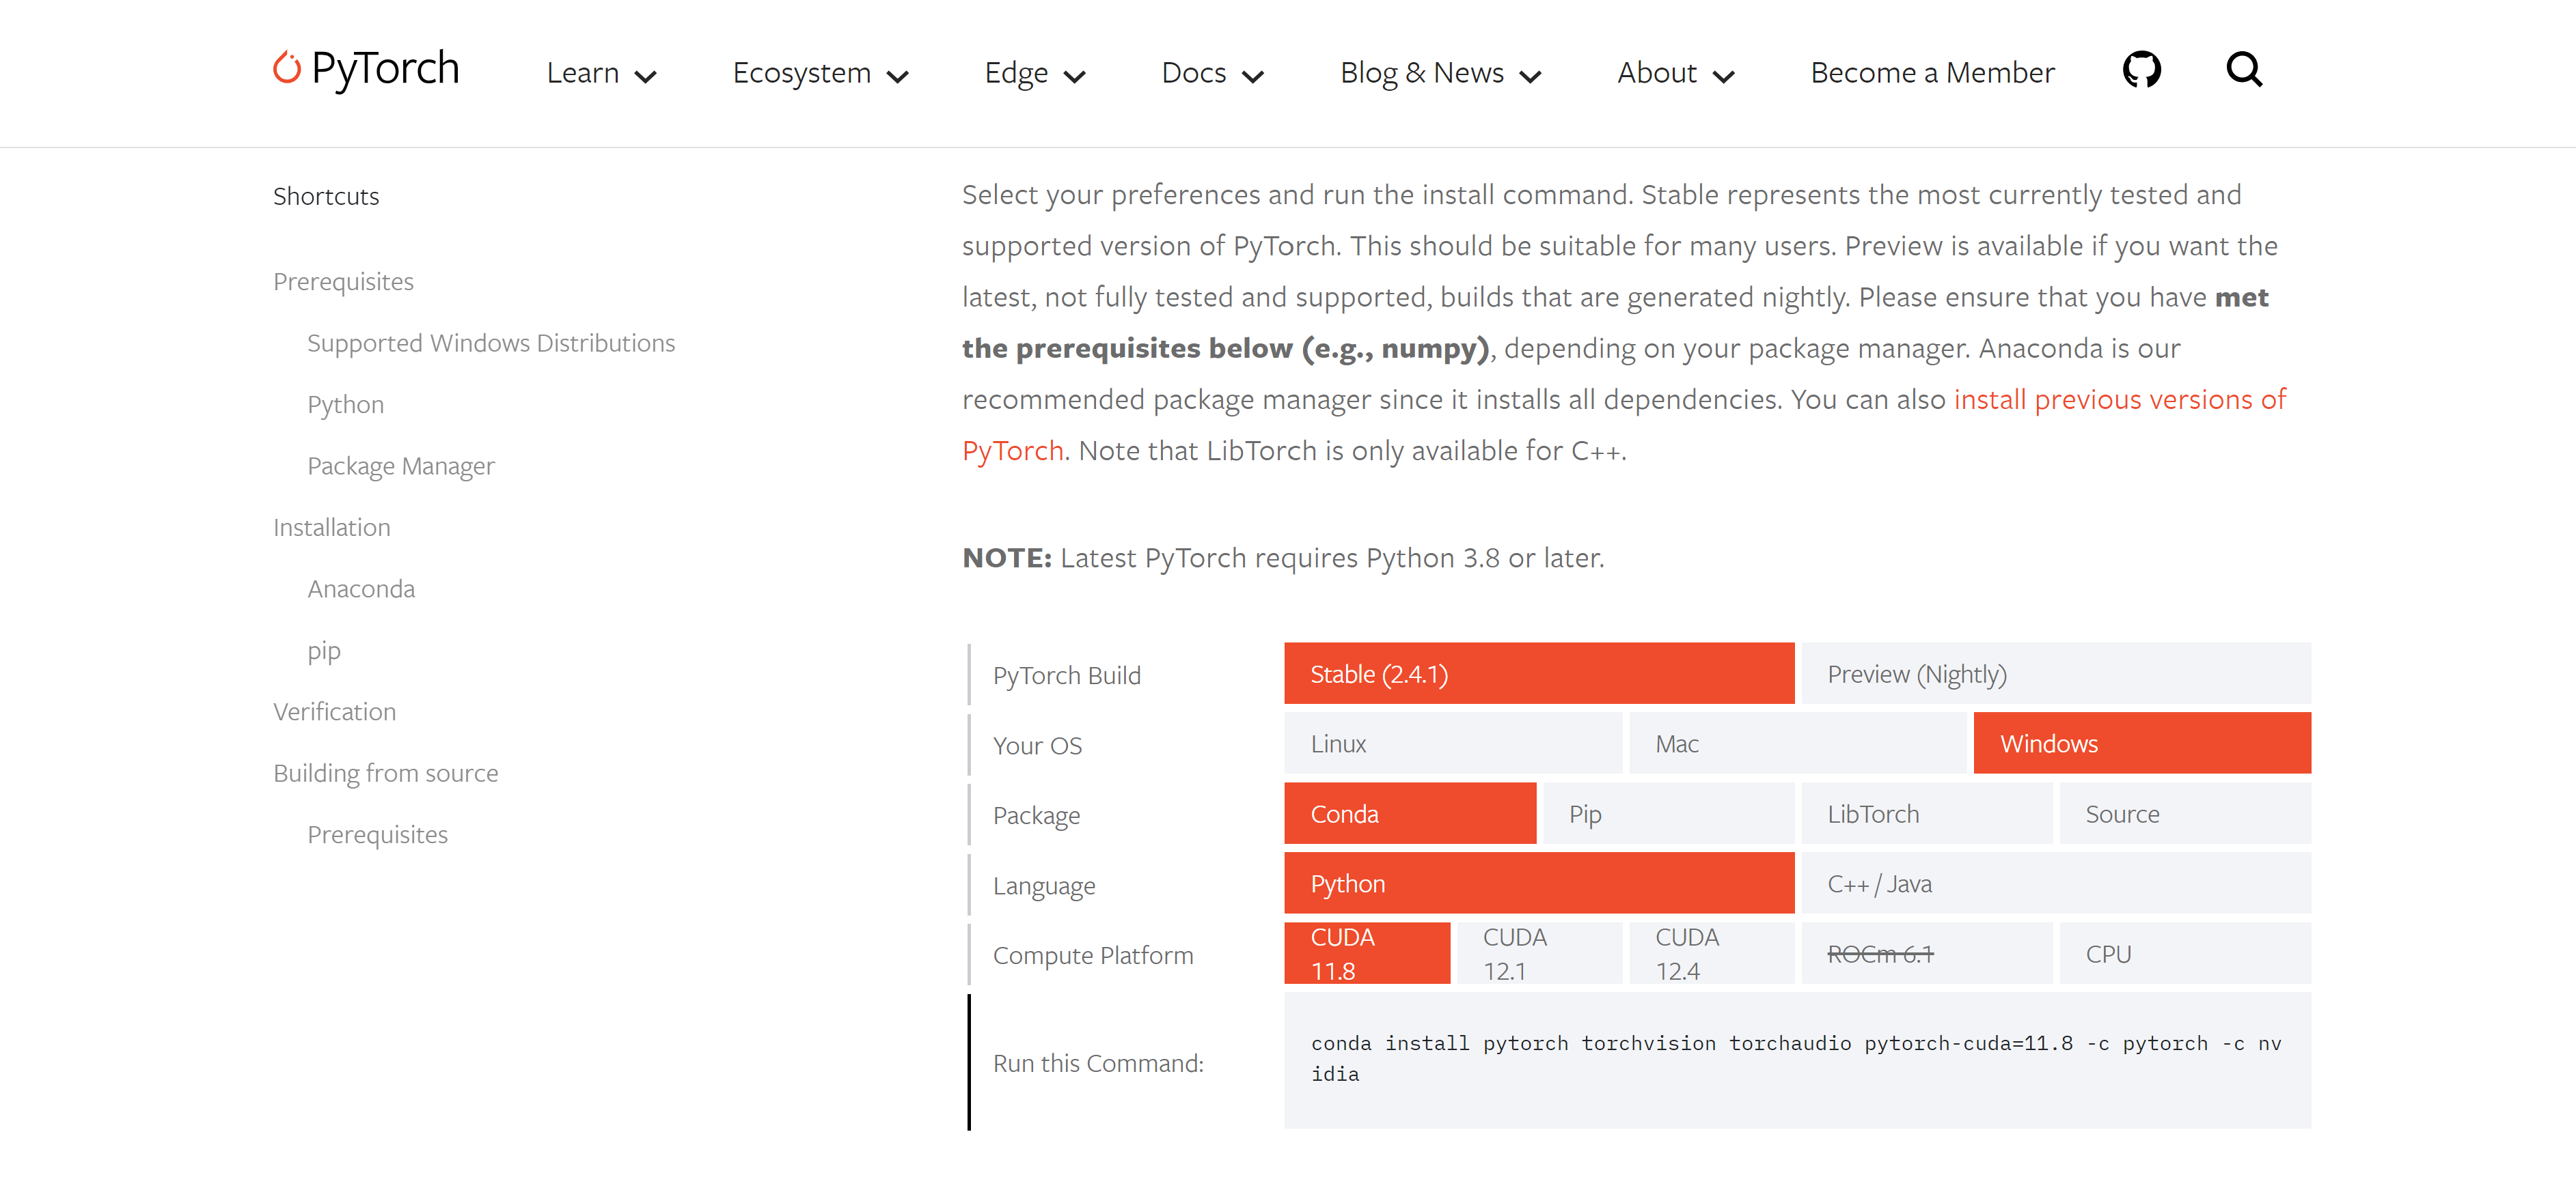
Task: Select C++ / Java as language
Action: click(x=2056, y=883)
